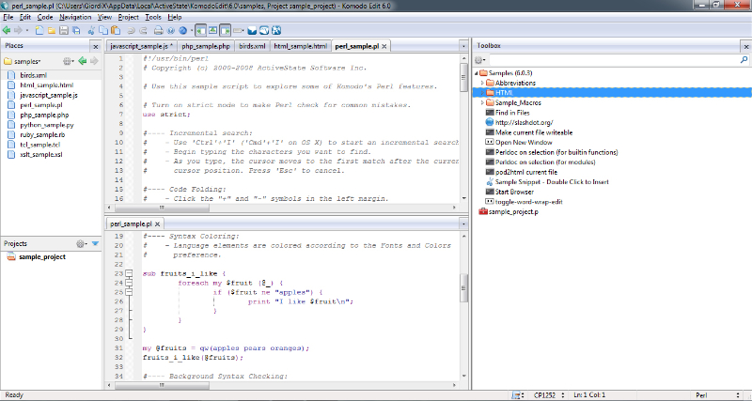The width and height of the screenshot is (752, 401).
Task: Open the Navigation menu
Action: (x=75, y=17)
